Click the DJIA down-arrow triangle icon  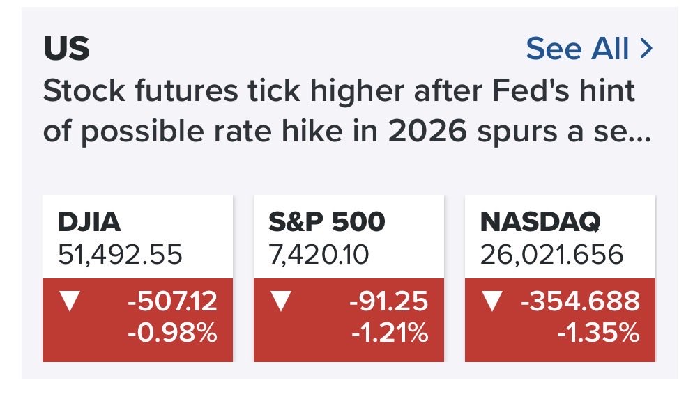(x=70, y=301)
